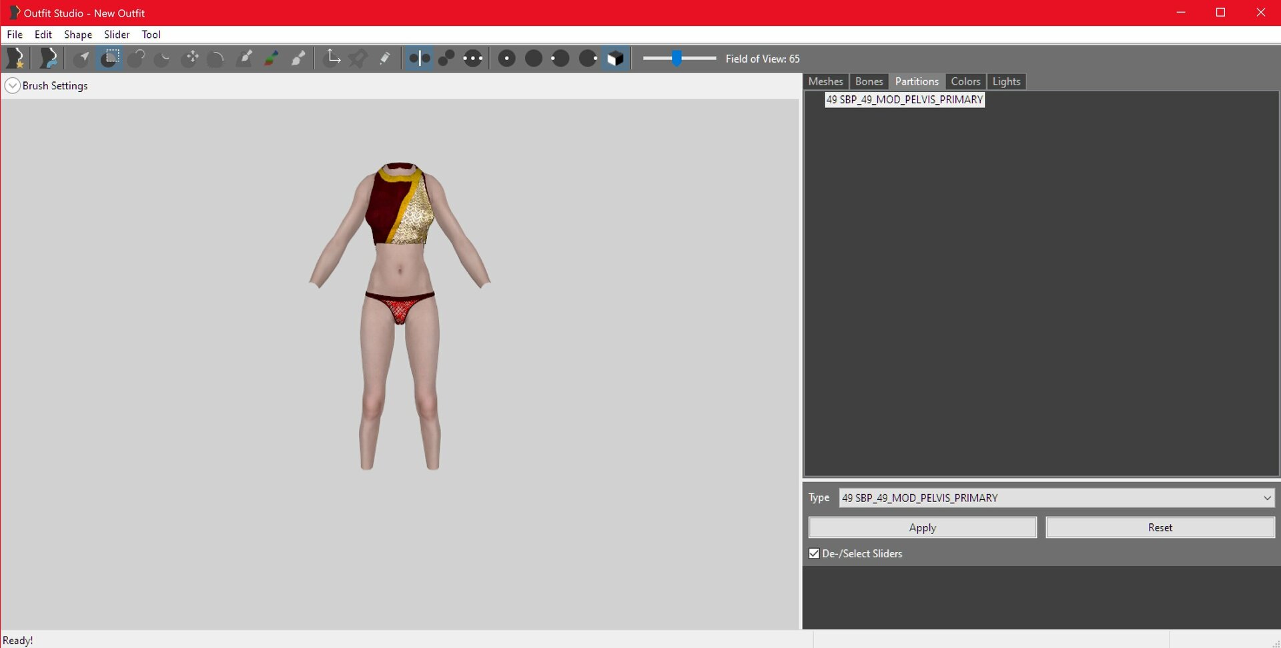Image resolution: width=1281 pixels, height=648 pixels.
Task: Switch to the Lights tab
Action: coord(1006,81)
